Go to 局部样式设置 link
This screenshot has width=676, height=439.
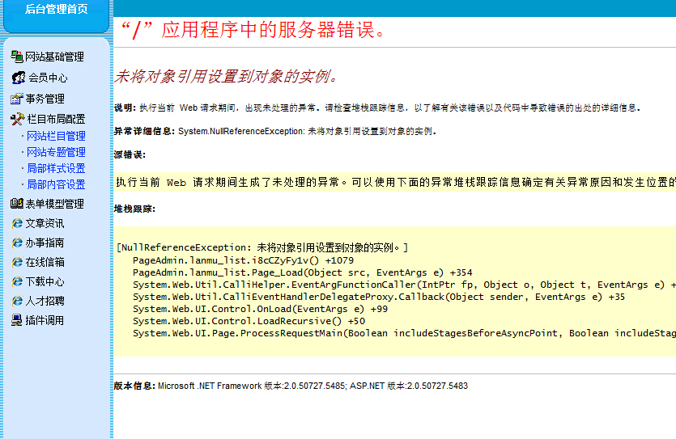tap(56, 168)
